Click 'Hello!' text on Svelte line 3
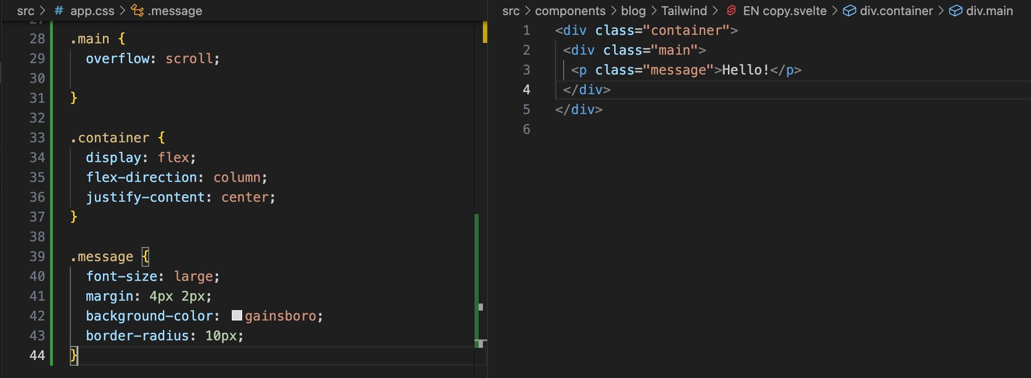1031x378 pixels. tap(746, 70)
